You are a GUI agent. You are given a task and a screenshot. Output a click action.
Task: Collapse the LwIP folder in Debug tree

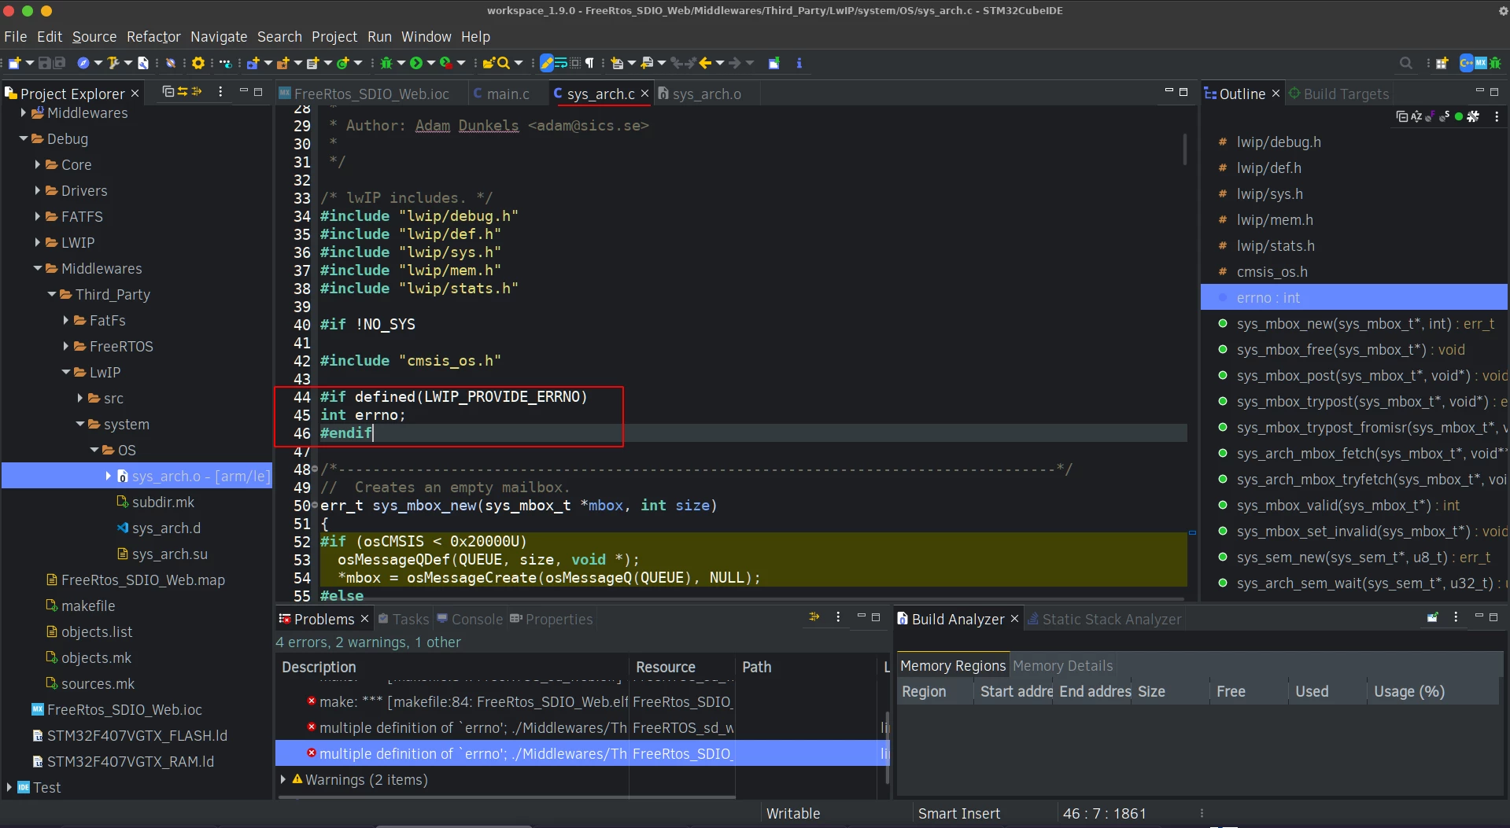[x=66, y=372]
